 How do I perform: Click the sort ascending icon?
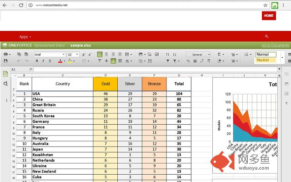pos(167,54)
